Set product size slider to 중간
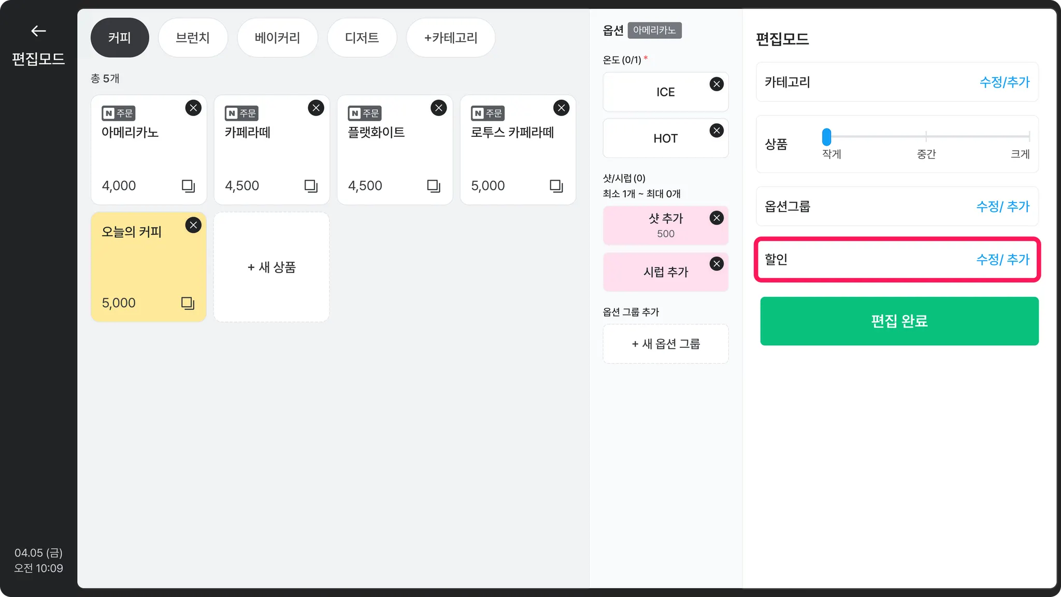The image size is (1061, 597). (x=926, y=136)
